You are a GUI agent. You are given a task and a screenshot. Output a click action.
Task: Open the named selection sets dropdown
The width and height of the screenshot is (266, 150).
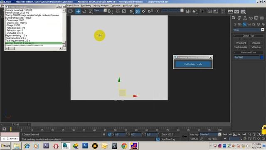pyautogui.click(x=172, y=10)
